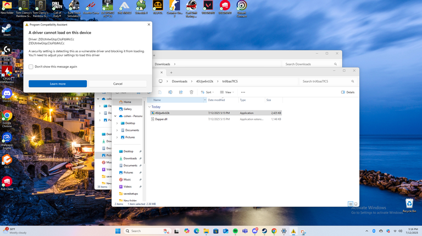Open Steam desktop shortcut
This screenshot has height=236, width=422.
pyautogui.click(x=7, y=30)
